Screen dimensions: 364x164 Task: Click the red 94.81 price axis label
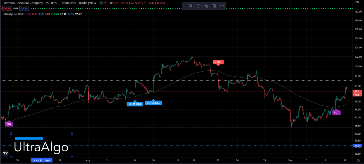point(357,95)
